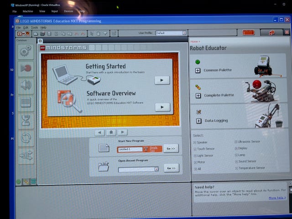Expand the Common Palette section
Screen dimensions: 292x219
tap(198, 71)
